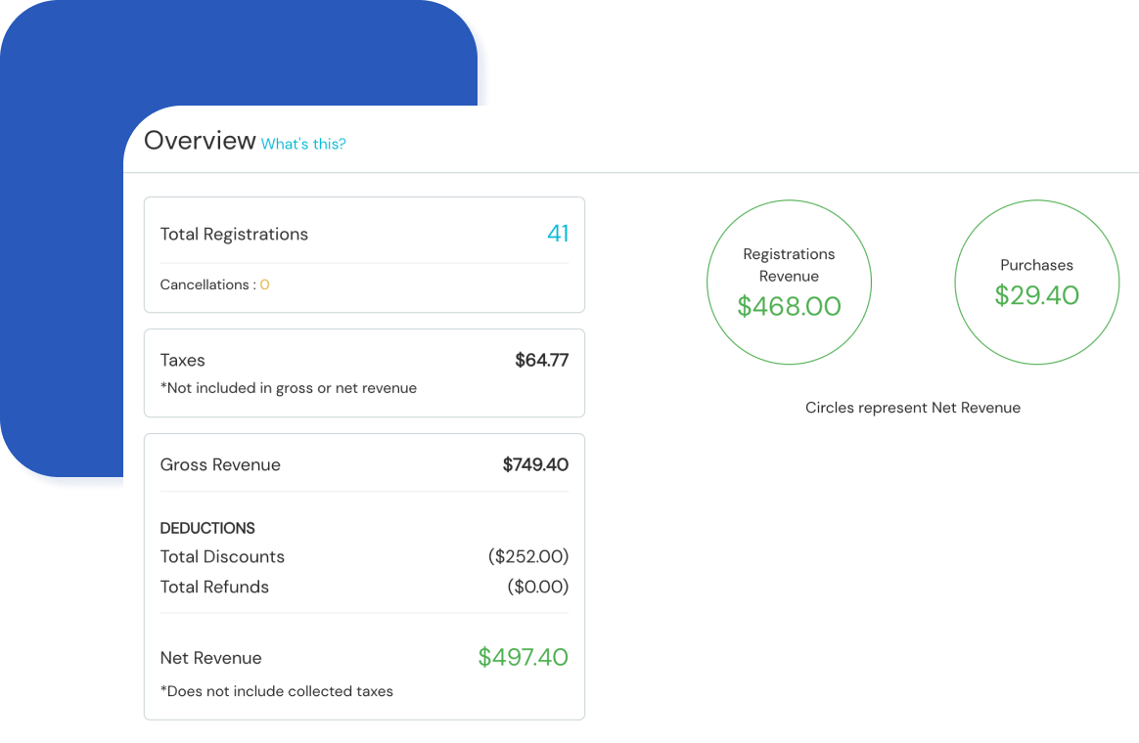
Task: Click the "Circles represent Net Revenue" caption
Action: click(912, 408)
